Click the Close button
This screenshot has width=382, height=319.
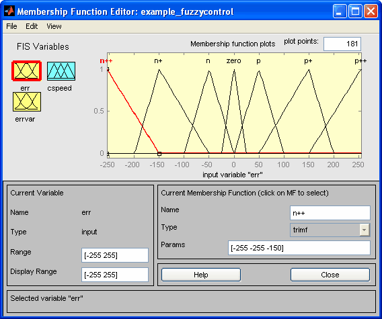[x=330, y=275]
